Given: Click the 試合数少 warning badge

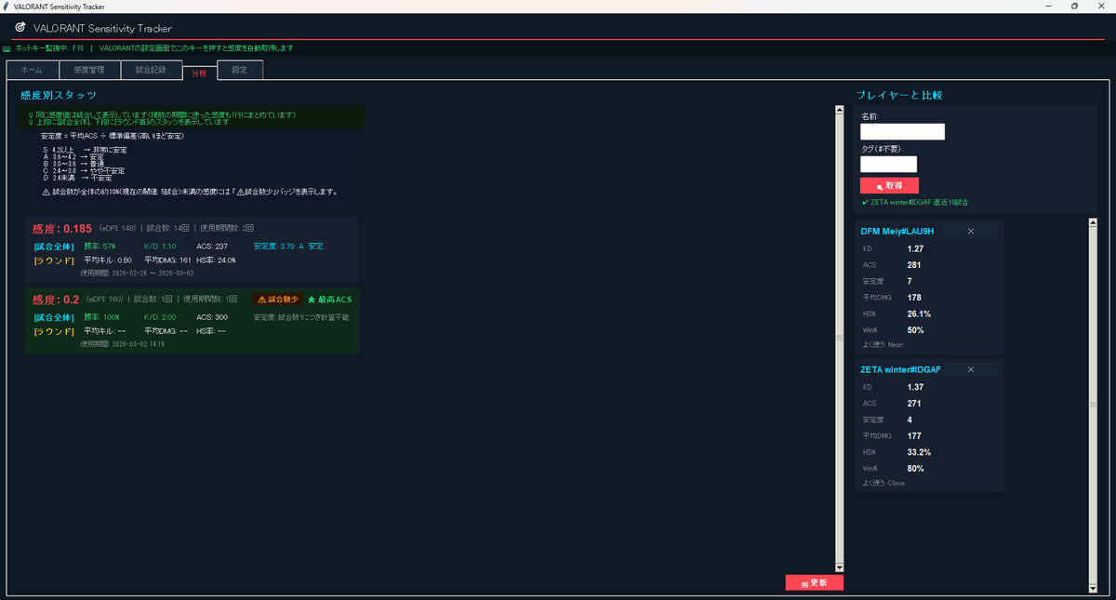Looking at the screenshot, I should pos(277,300).
